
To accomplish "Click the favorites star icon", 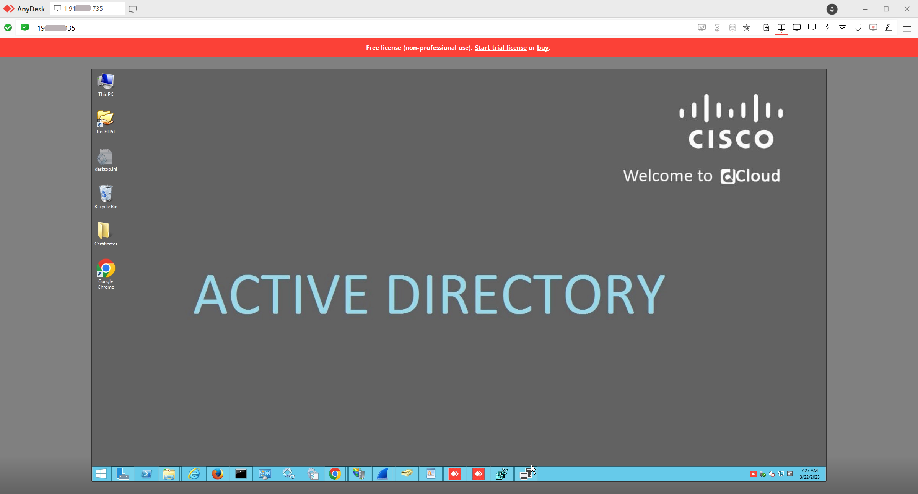I will (747, 27).
